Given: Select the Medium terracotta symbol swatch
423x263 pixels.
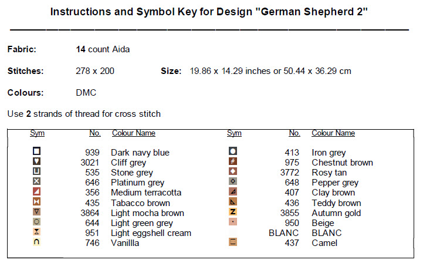Looking at the screenshot, I should click(37, 192).
